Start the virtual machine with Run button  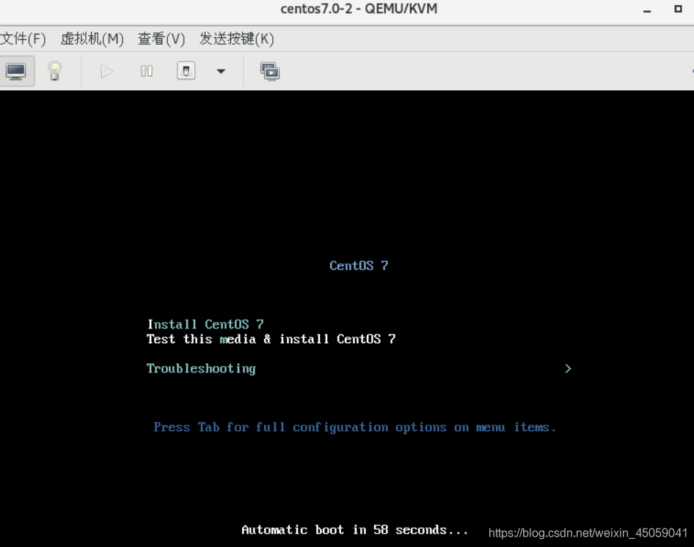pyautogui.click(x=106, y=71)
